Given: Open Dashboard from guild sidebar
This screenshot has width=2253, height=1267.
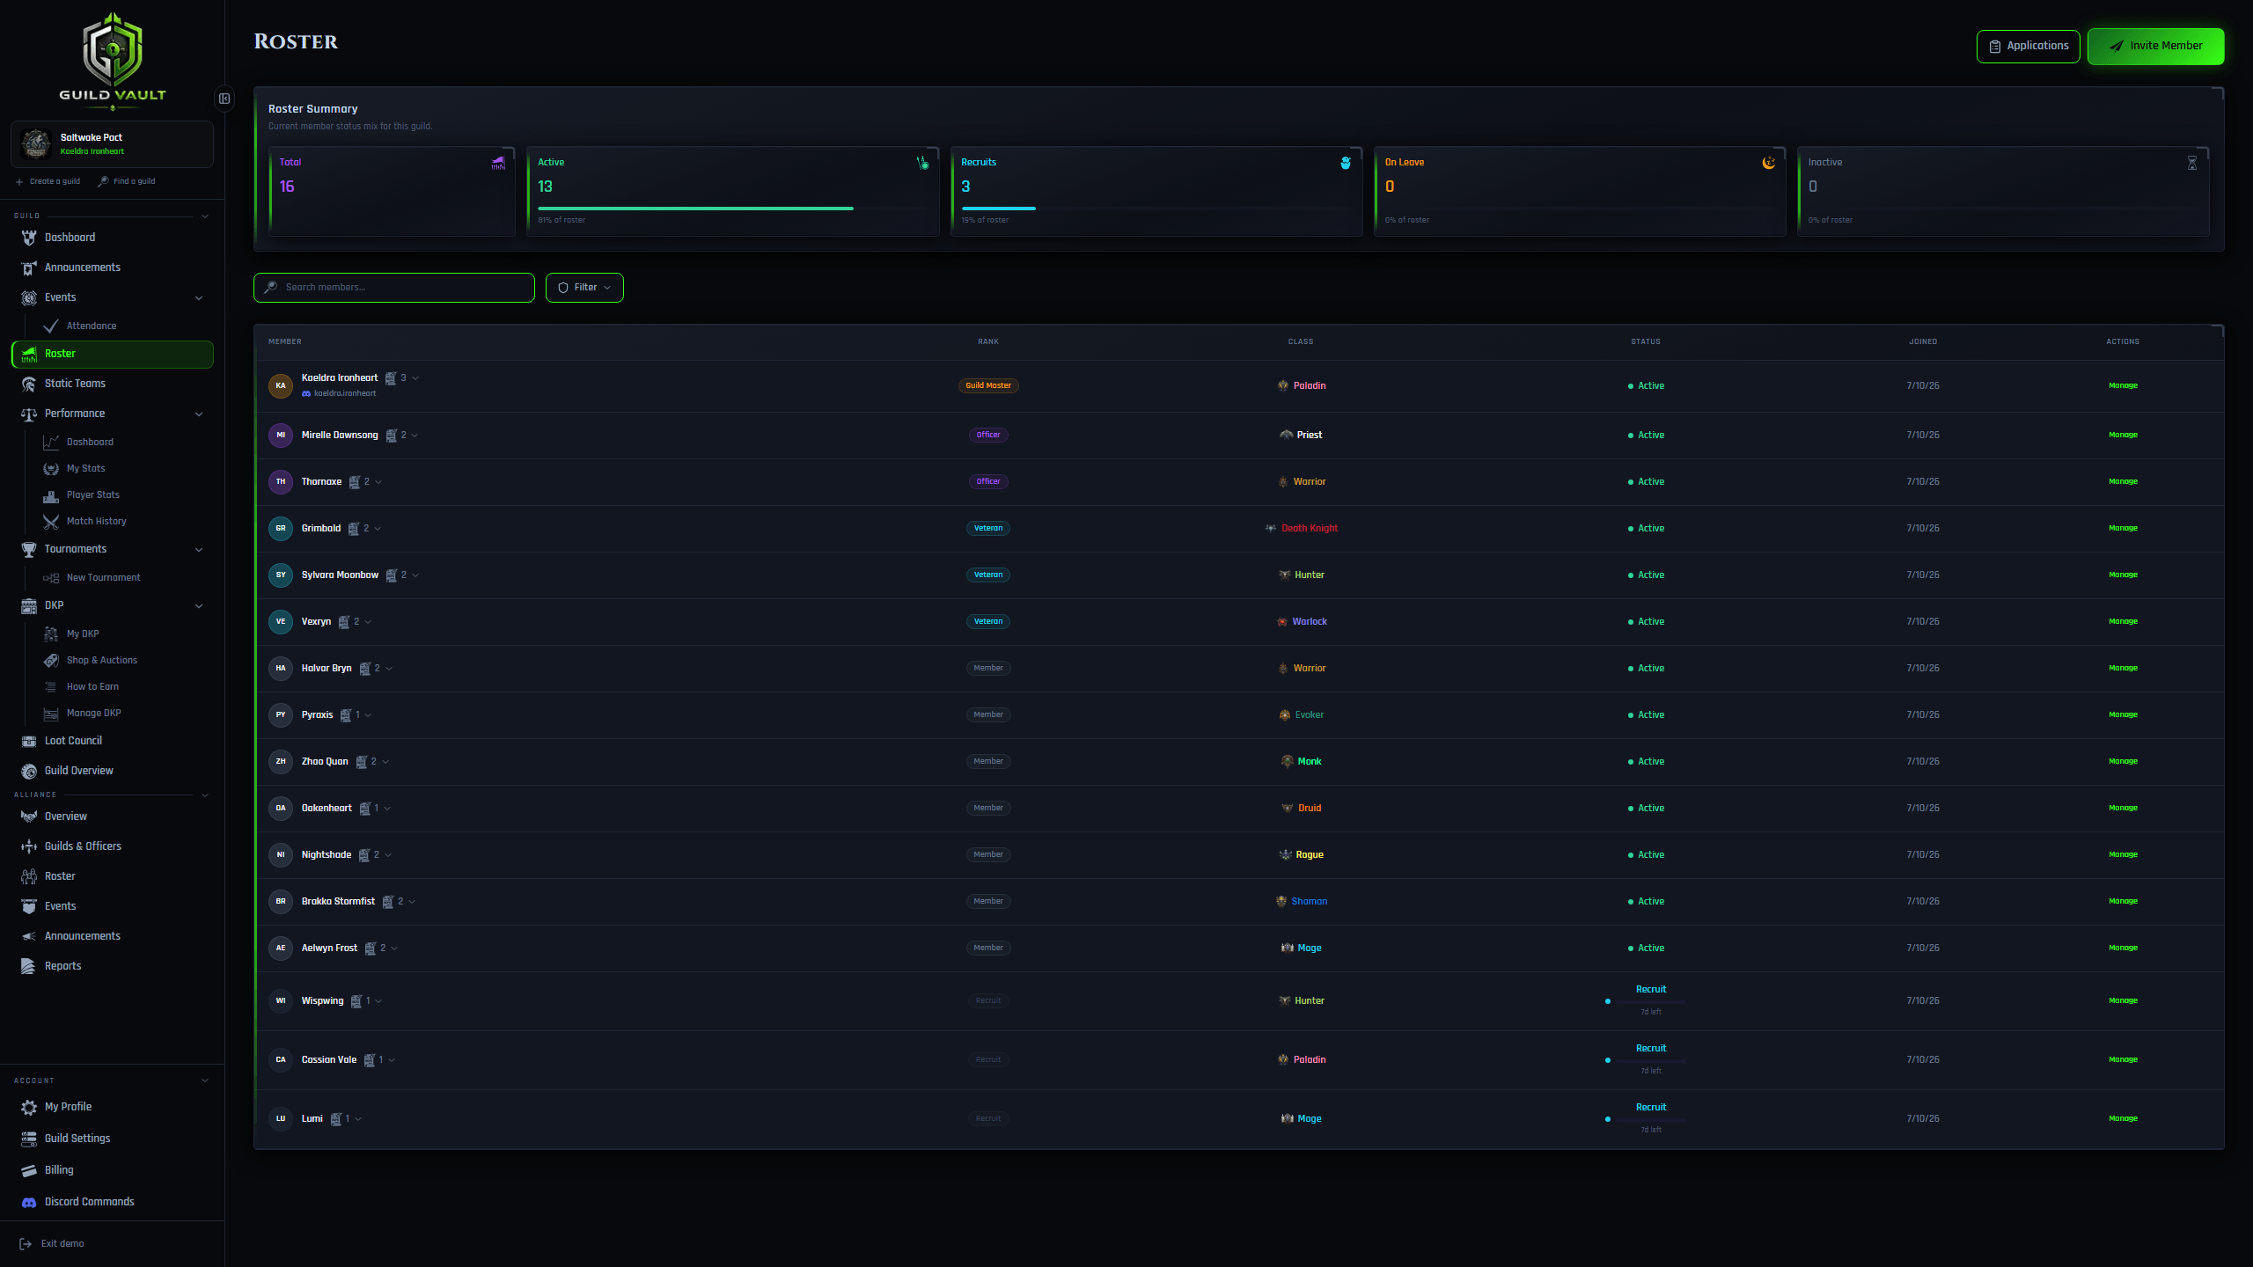Looking at the screenshot, I should point(113,238).
